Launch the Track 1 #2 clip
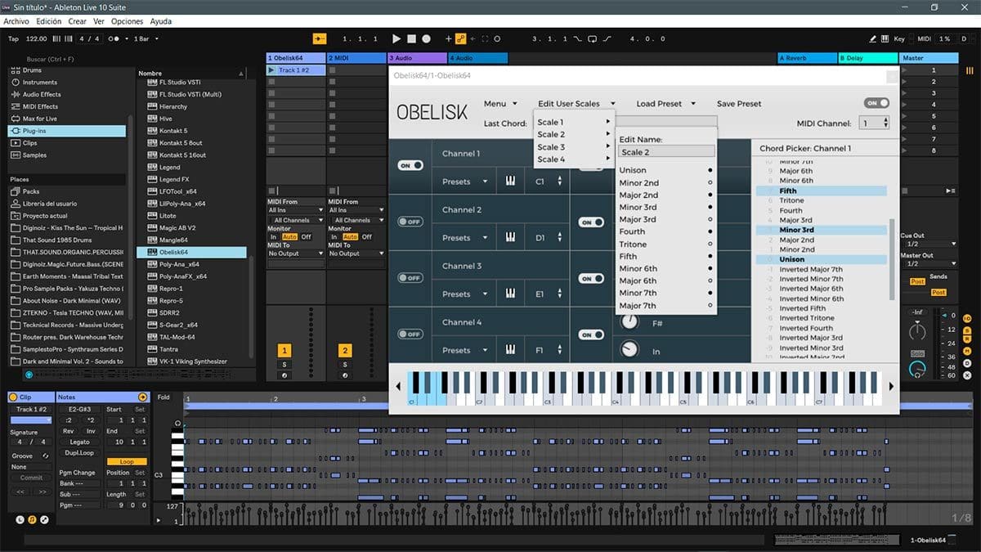This screenshot has height=552, width=981. pos(272,70)
